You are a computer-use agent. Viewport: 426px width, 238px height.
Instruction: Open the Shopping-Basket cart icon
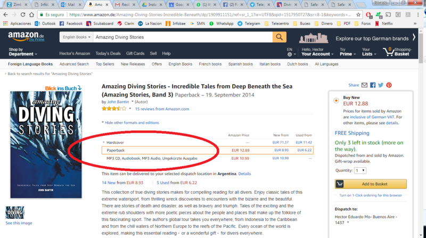tap(396, 52)
